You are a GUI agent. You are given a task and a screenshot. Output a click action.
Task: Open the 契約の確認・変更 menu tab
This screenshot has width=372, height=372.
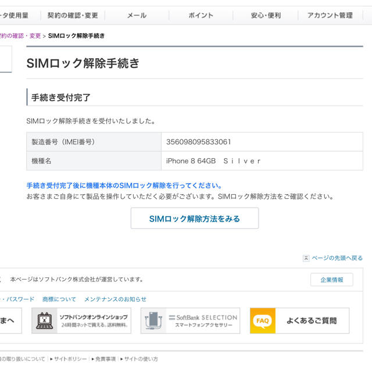[73, 16]
